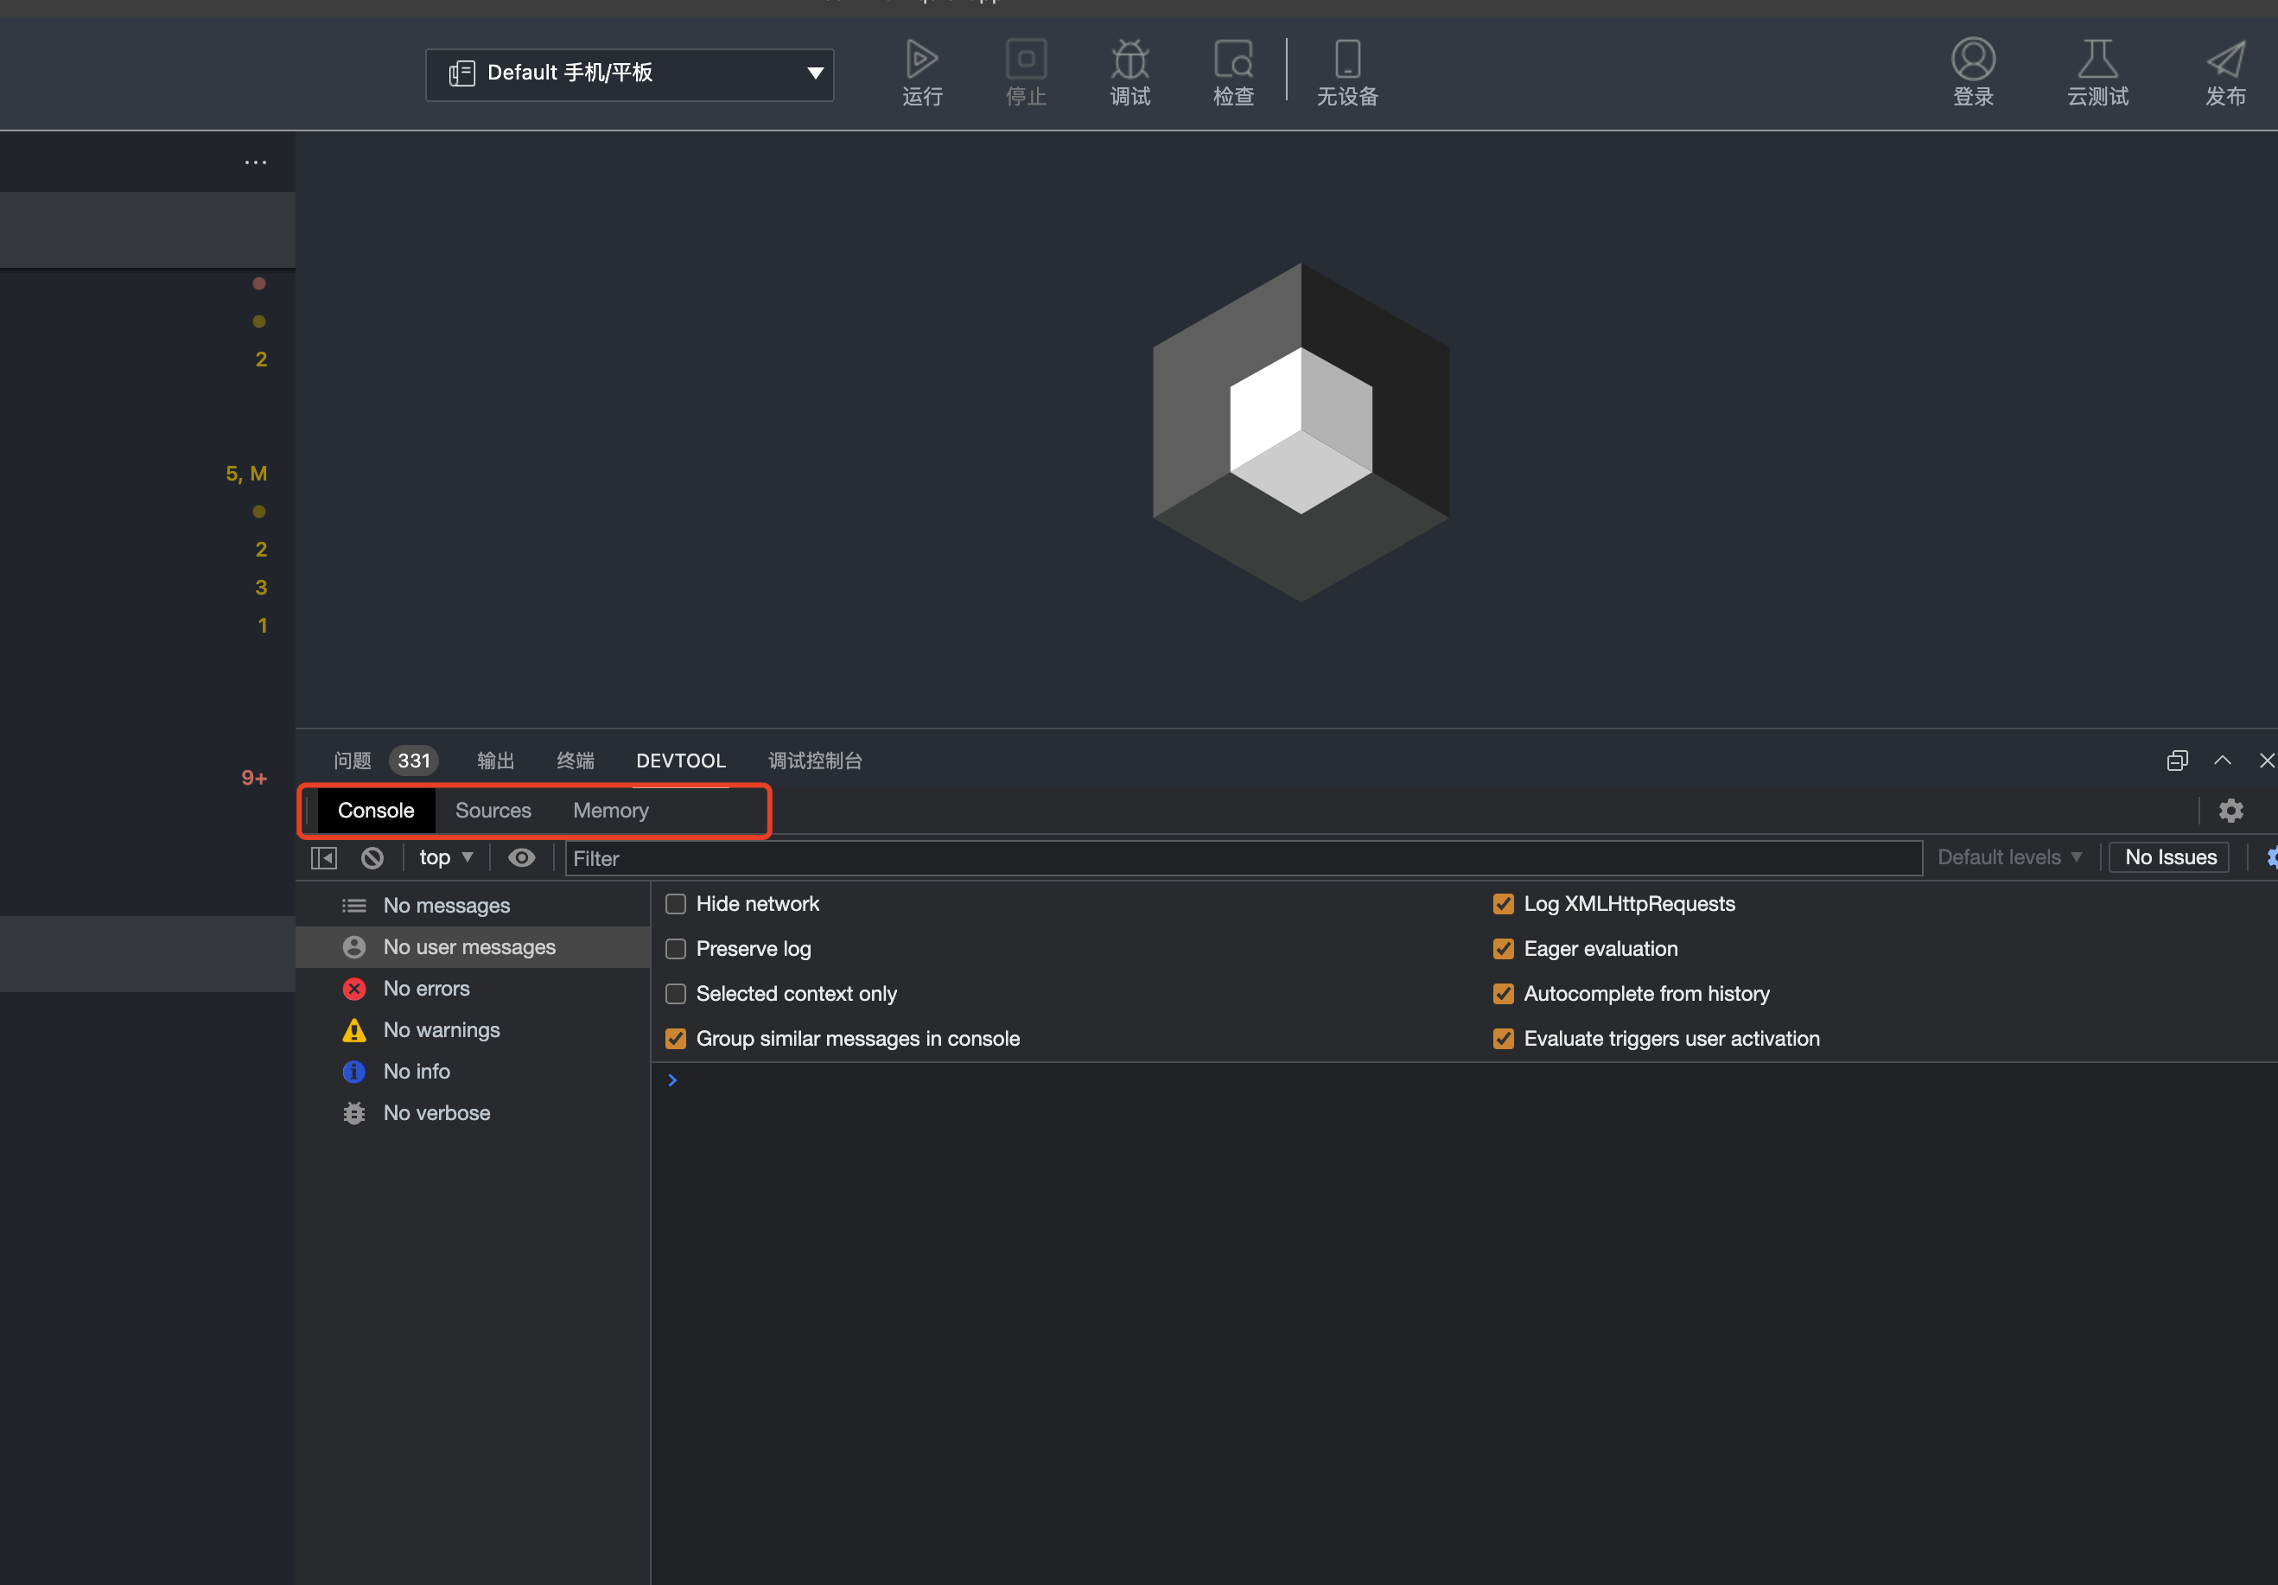Uncheck Eager evaluation
The width and height of the screenshot is (2278, 1585).
tap(1503, 949)
